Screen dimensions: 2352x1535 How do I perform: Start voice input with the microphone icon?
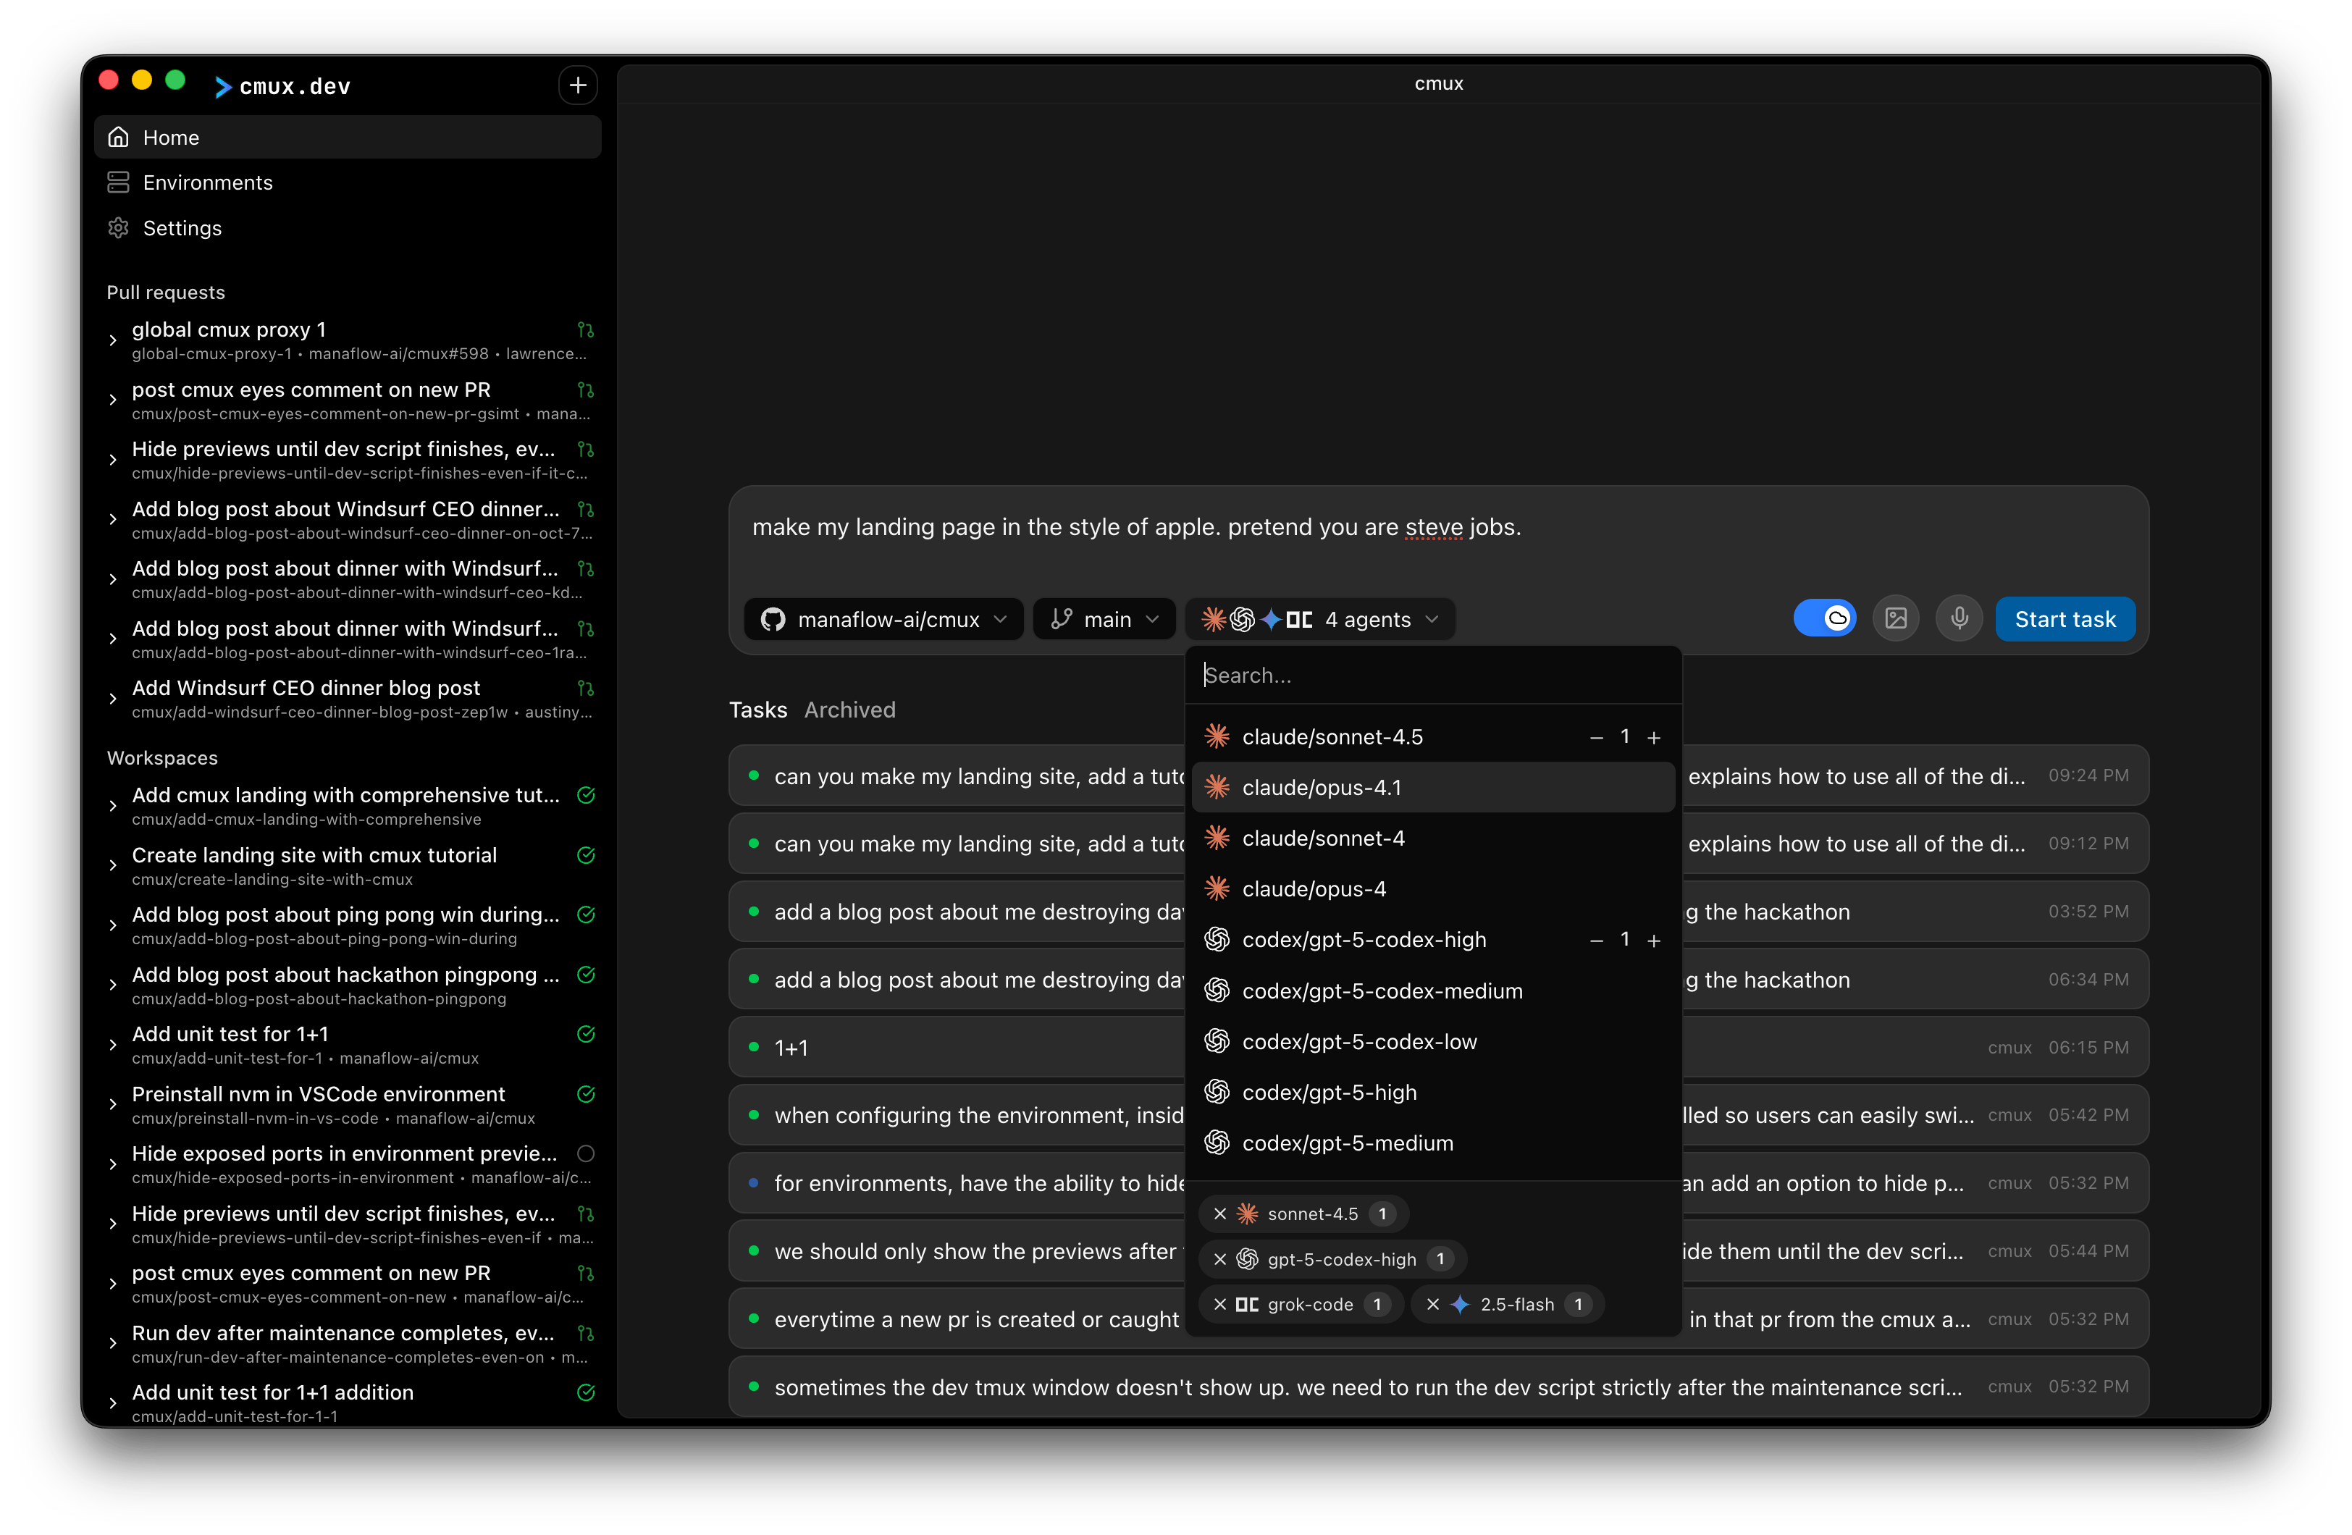point(1959,618)
